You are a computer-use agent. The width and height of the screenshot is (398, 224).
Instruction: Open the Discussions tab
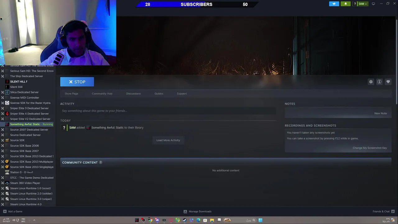[133, 94]
